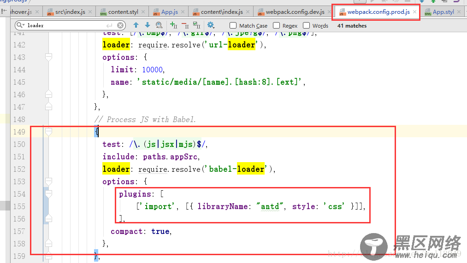
Task: Switch to the src\index.js tab
Action: pyautogui.click(x=70, y=12)
